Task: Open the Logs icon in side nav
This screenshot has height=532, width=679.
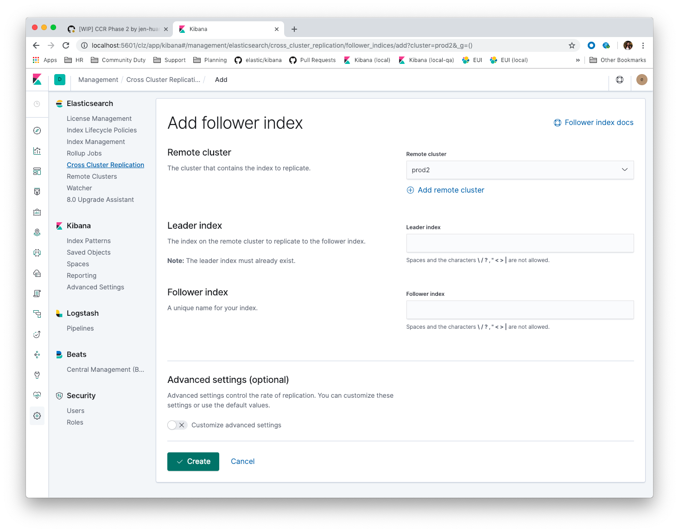Action: (x=37, y=294)
